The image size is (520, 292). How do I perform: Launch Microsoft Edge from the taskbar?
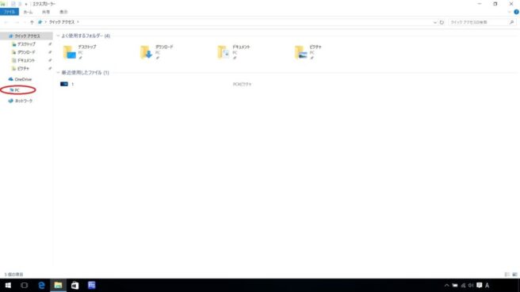click(41, 286)
